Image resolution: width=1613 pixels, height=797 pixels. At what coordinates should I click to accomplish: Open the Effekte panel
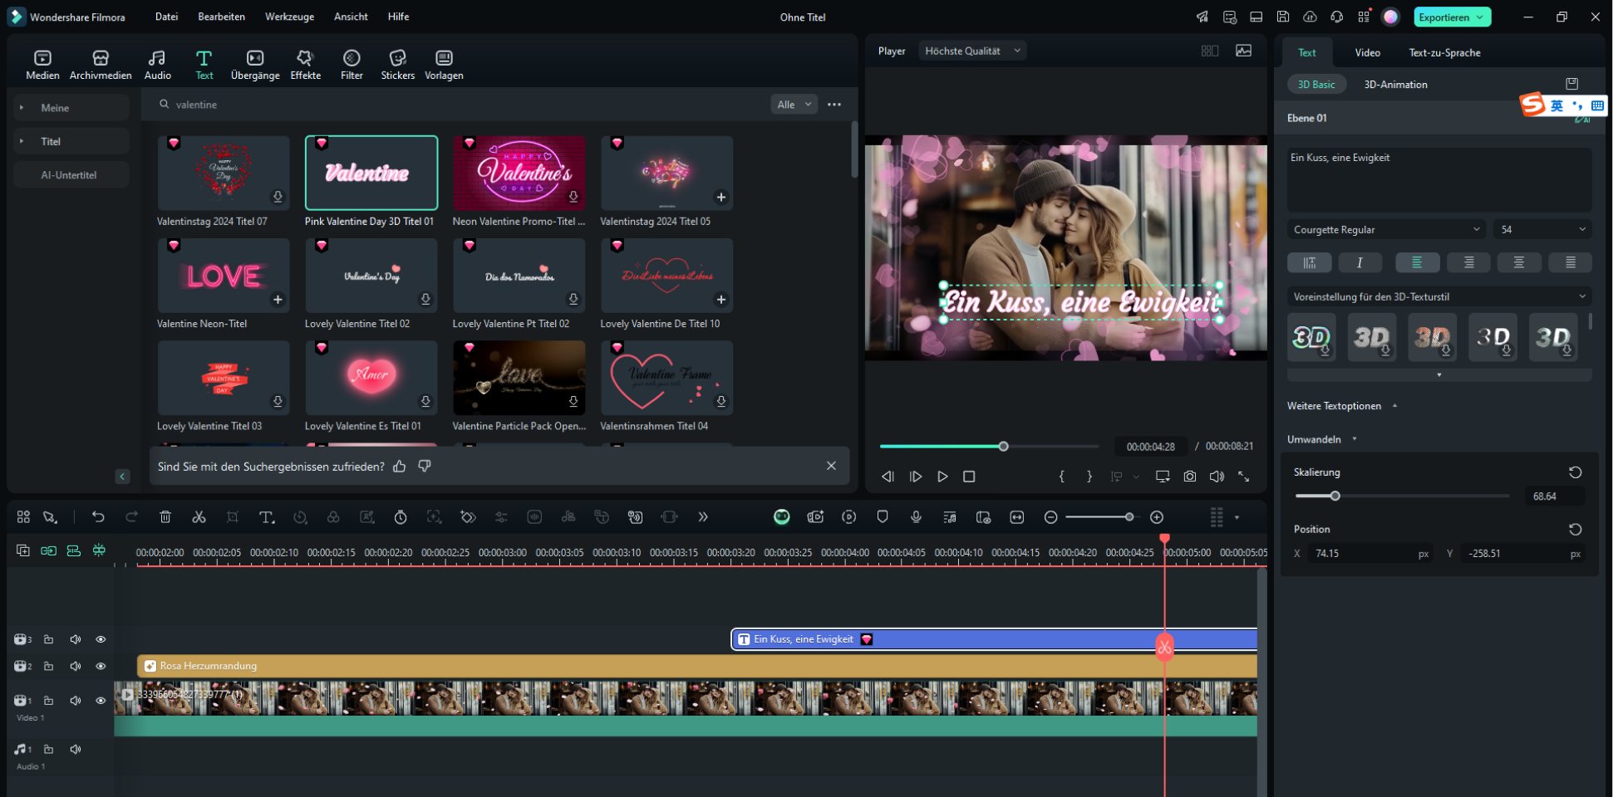[x=305, y=65]
